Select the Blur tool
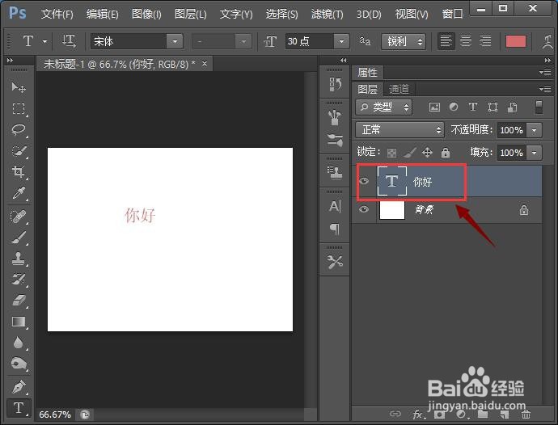 [x=19, y=343]
